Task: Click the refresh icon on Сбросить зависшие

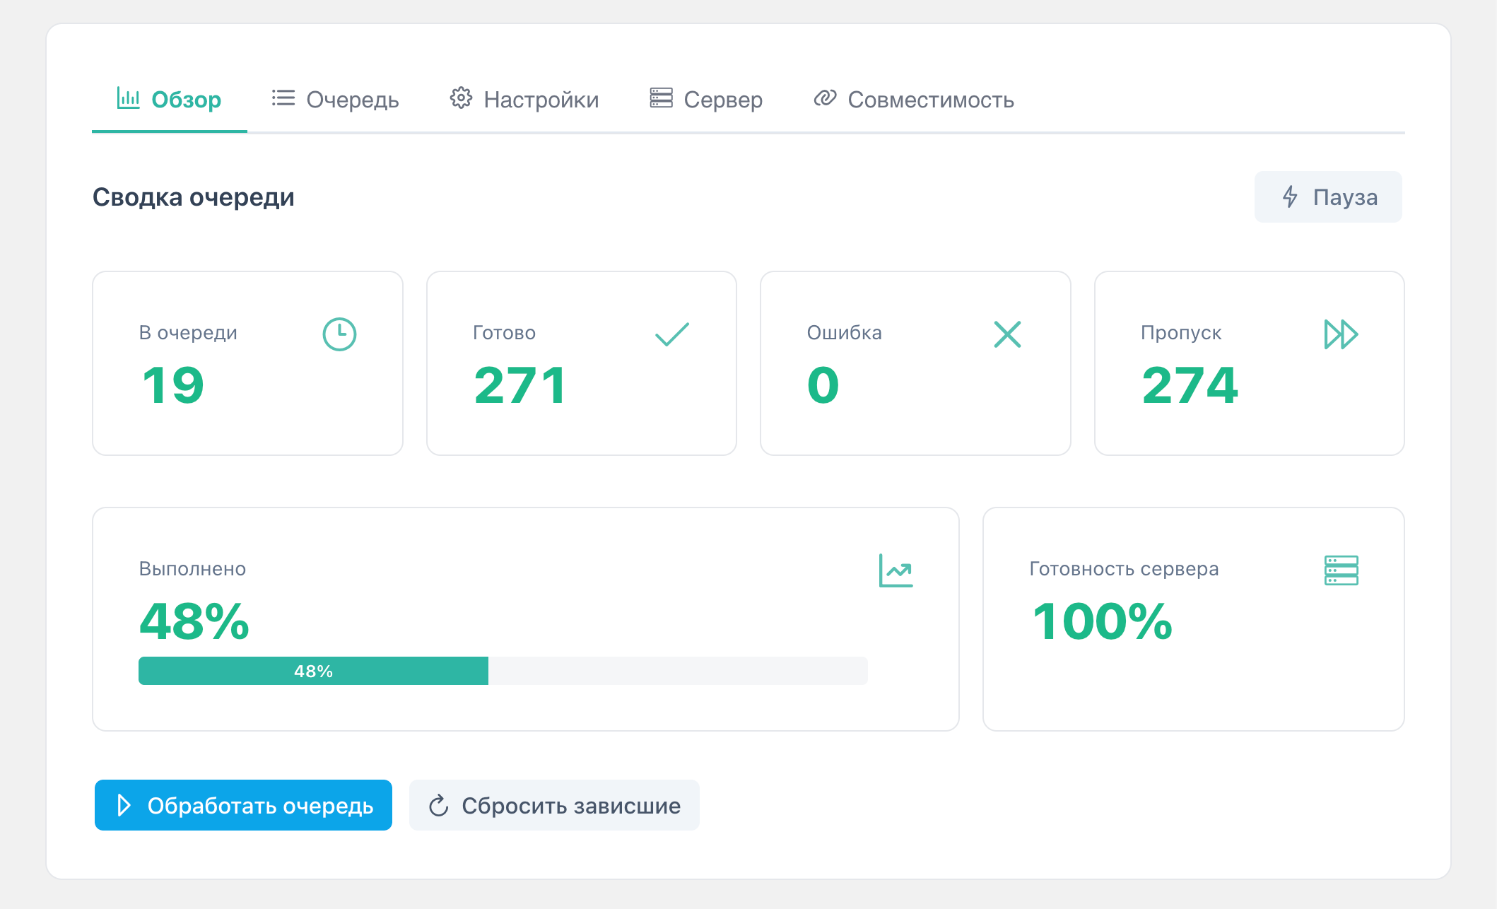Action: tap(439, 805)
